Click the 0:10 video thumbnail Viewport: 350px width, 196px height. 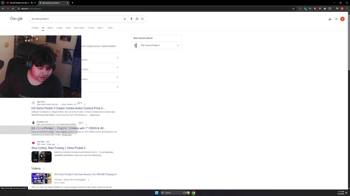(x=42, y=157)
